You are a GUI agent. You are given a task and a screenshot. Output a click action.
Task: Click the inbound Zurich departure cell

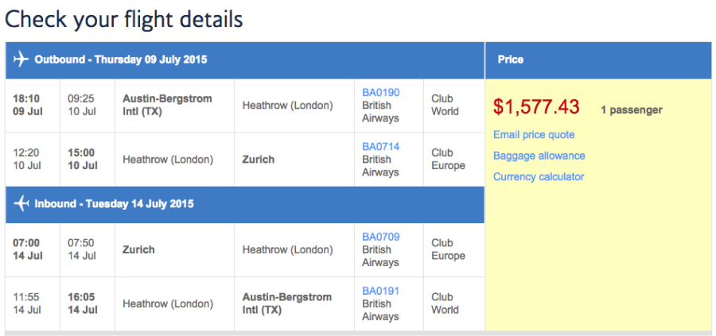pyautogui.click(x=138, y=249)
